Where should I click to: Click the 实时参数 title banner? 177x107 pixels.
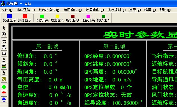pos(140,35)
